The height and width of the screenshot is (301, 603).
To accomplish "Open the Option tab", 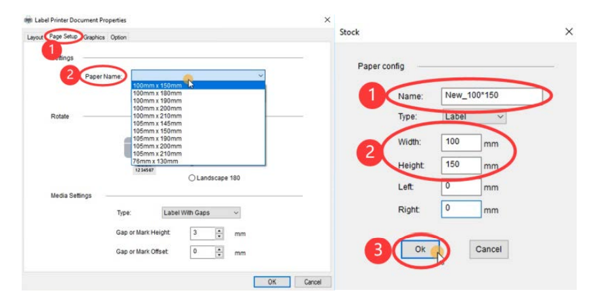I will (x=118, y=37).
